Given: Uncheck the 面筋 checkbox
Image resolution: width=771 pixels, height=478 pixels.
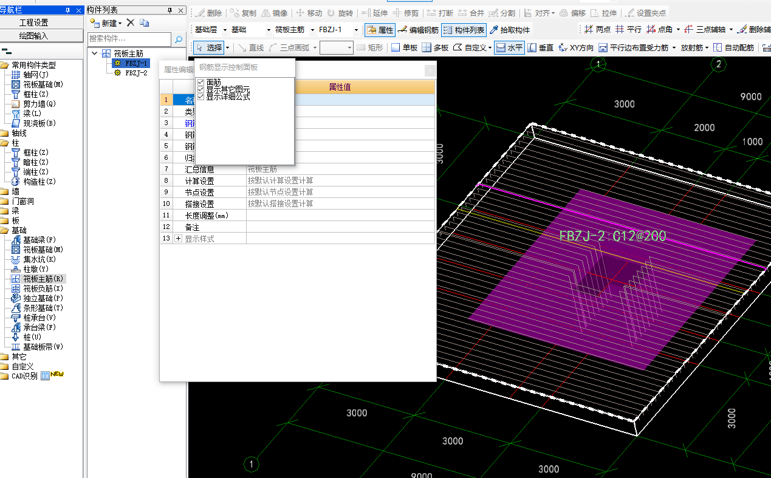Looking at the screenshot, I should click(201, 82).
